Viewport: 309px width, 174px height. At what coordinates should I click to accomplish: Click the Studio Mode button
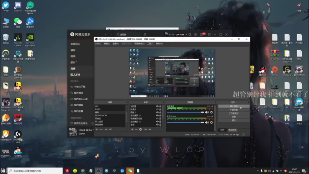pyautogui.click(x=234, y=113)
